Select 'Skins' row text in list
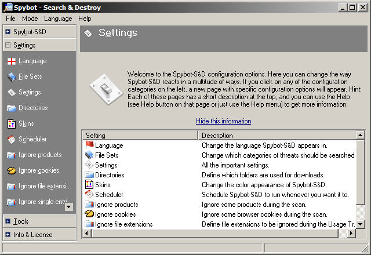The height and width of the screenshot is (255, 371). [103, 185]
